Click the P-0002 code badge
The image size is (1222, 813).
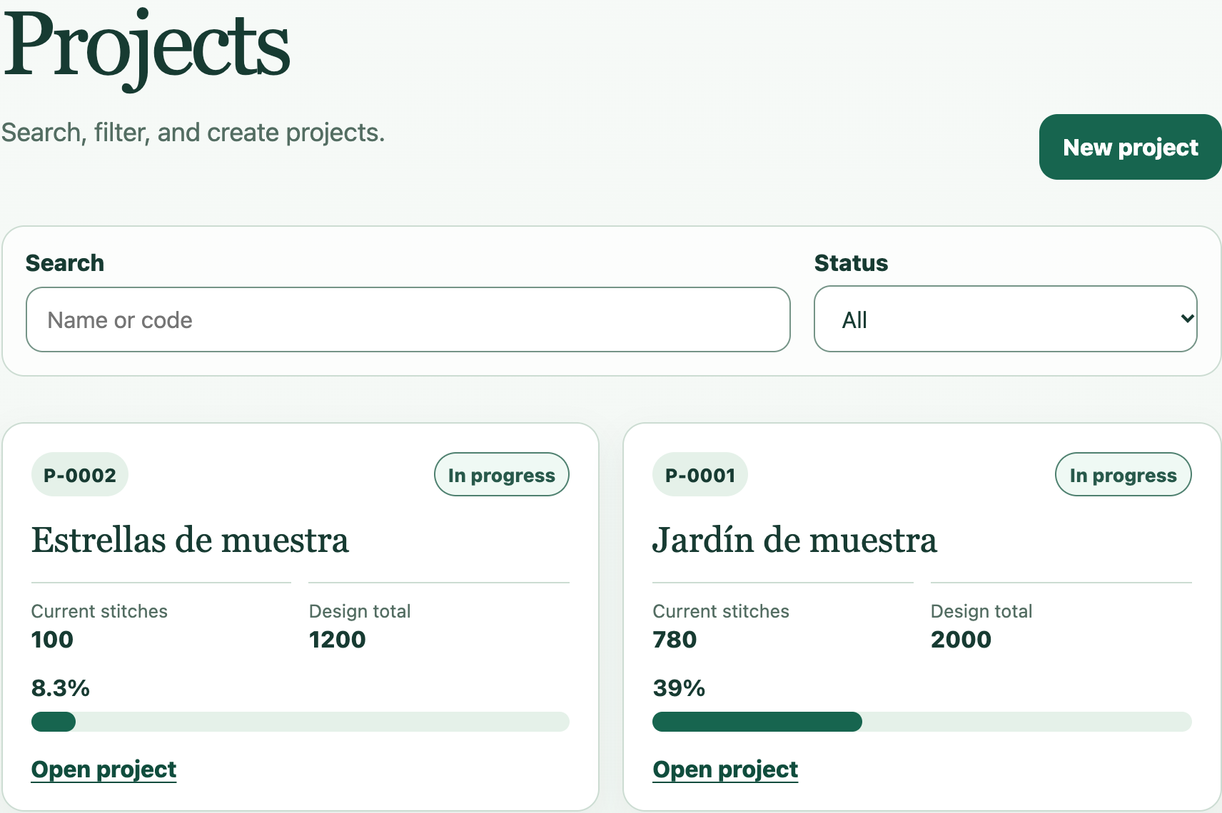point(80,475)
